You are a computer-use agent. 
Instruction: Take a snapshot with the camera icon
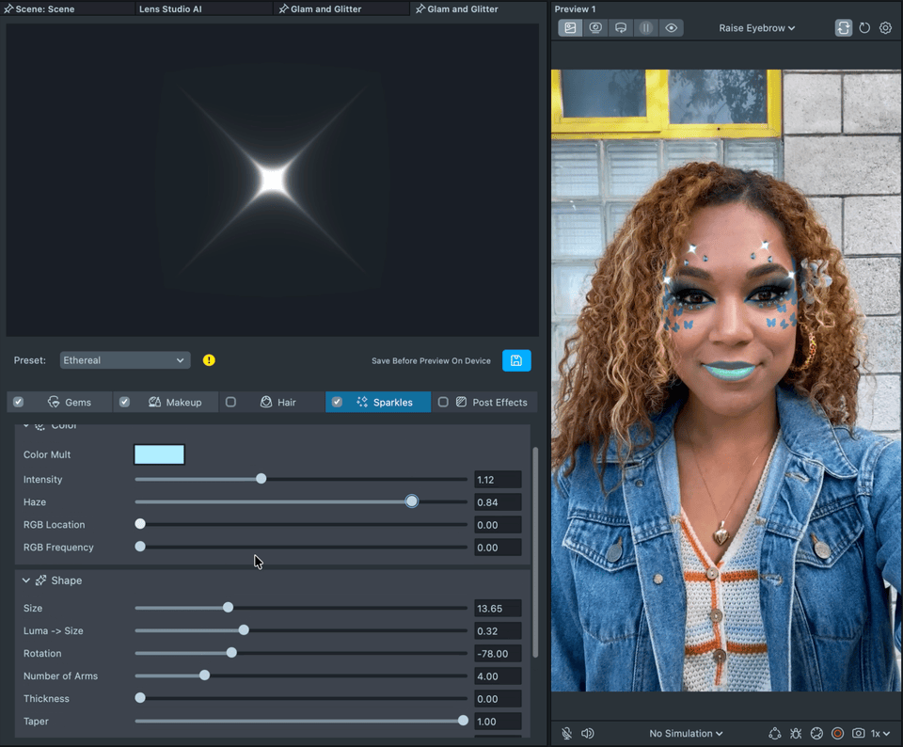point(858,733)
